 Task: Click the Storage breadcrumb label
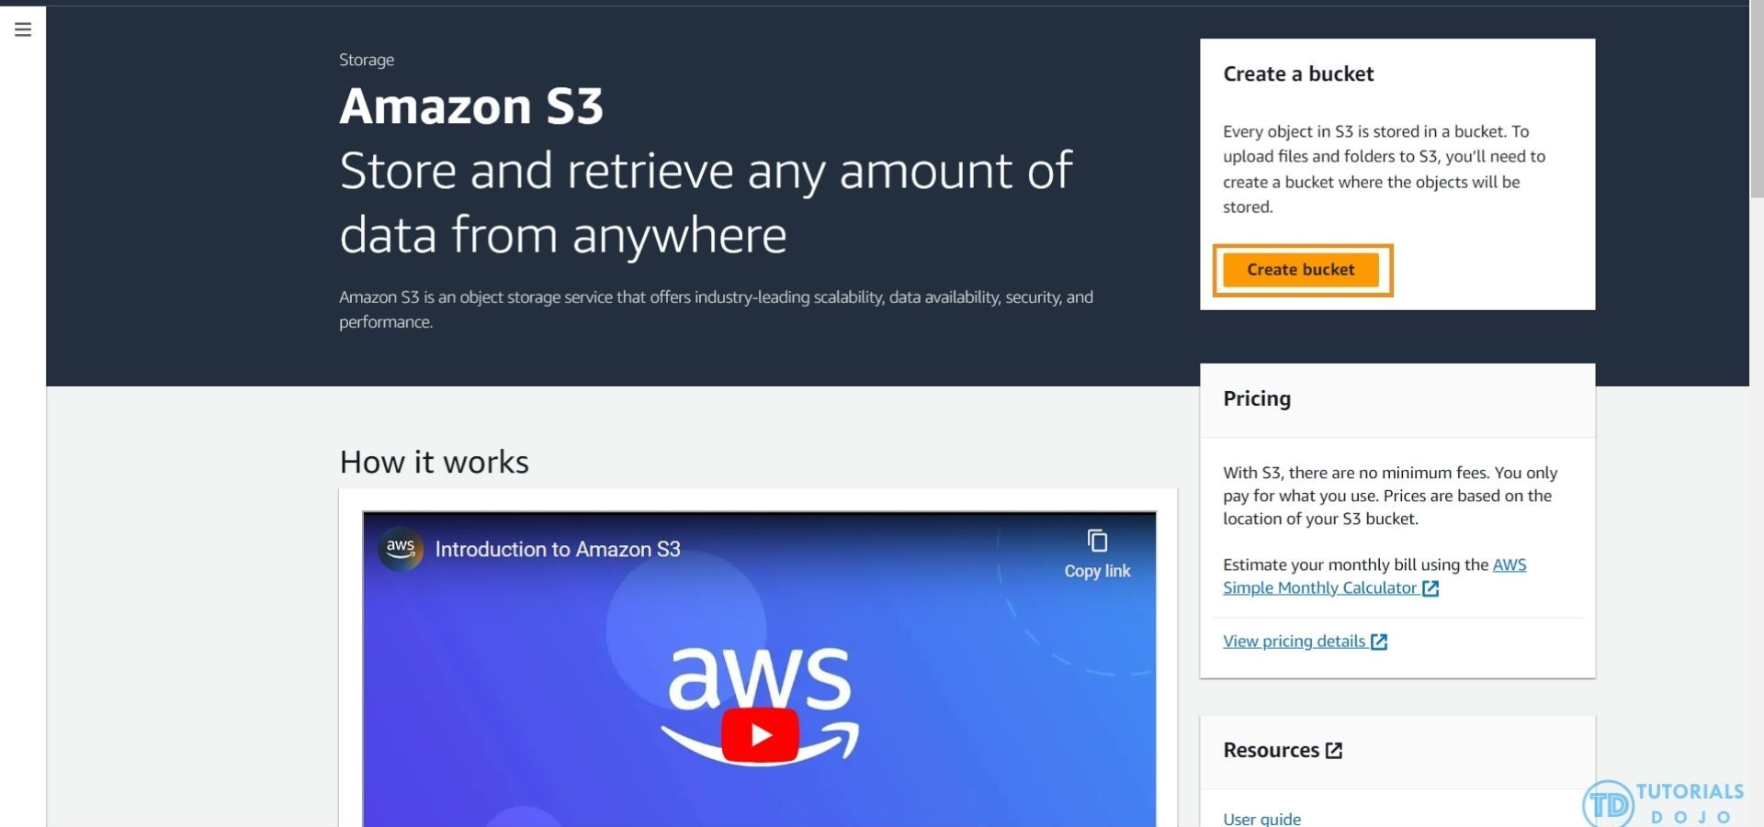point(367,60)
